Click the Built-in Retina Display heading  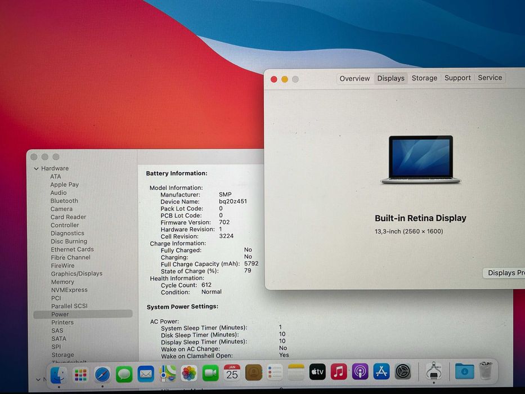420,218
